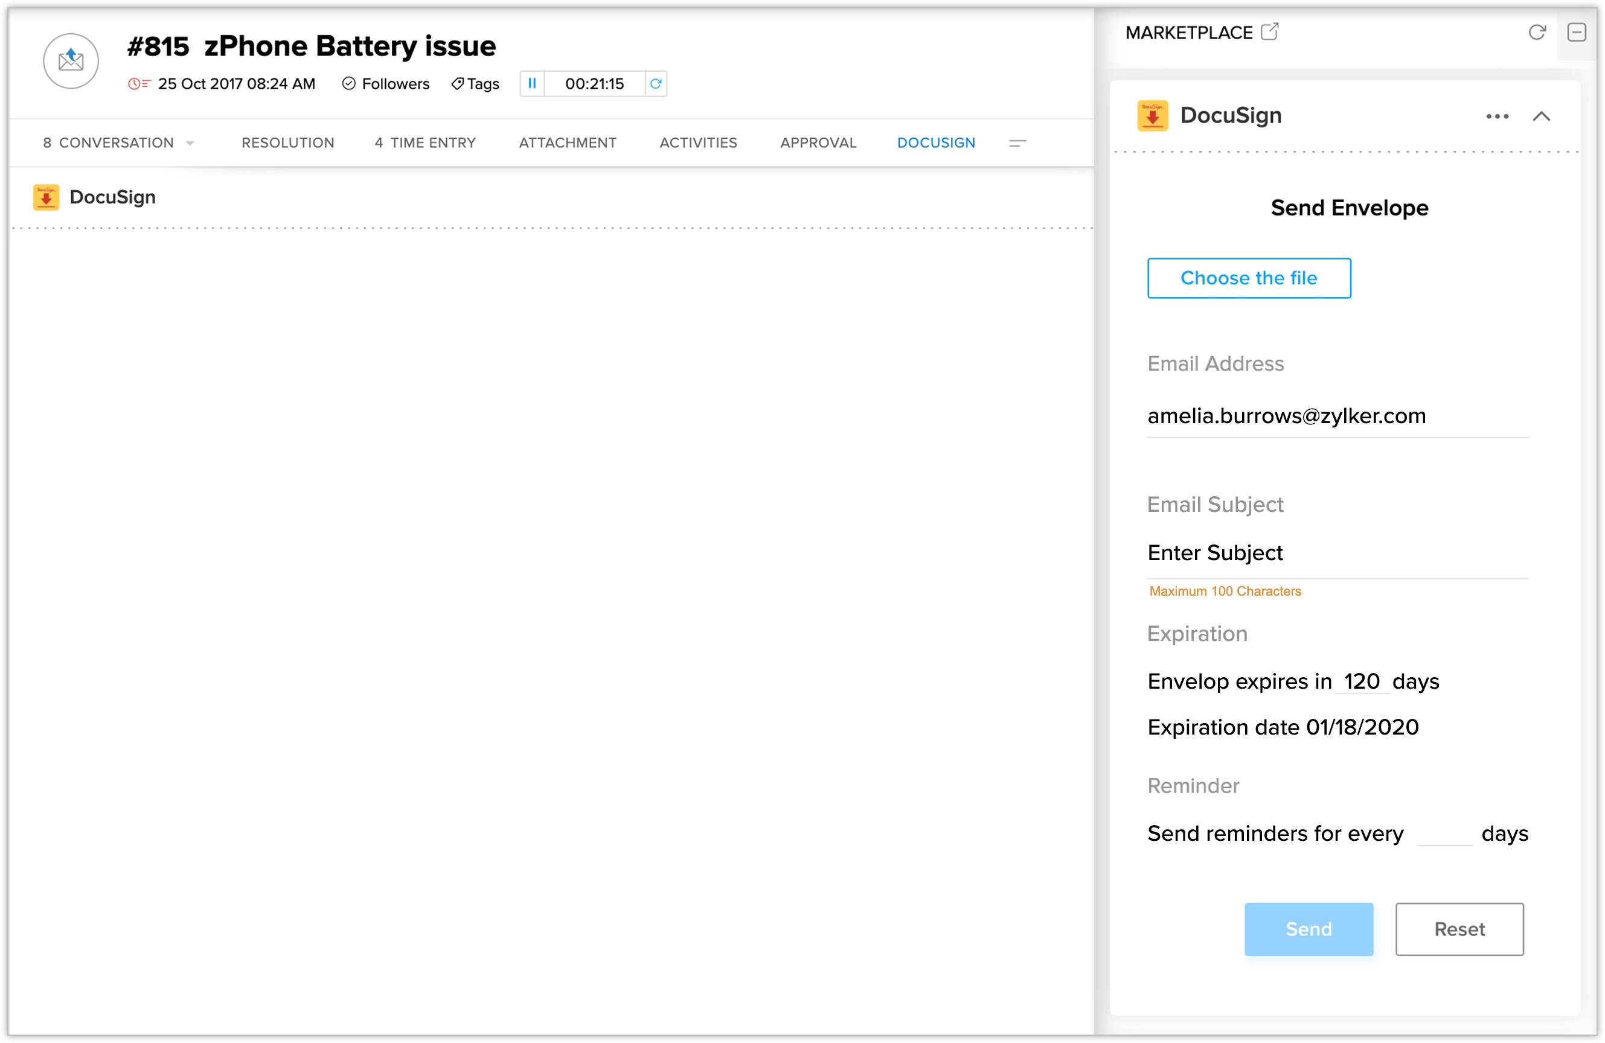Viewport: 1605px width, 1043px height.
Task: Open the Tags option
Action: (x=475, y=84)
